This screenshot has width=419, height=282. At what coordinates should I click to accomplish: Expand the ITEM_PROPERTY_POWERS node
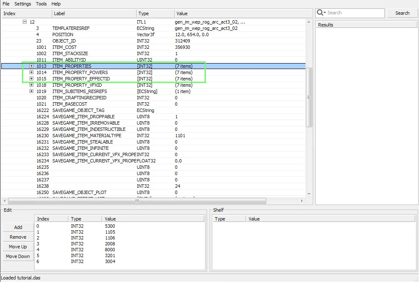pos(31,72)
